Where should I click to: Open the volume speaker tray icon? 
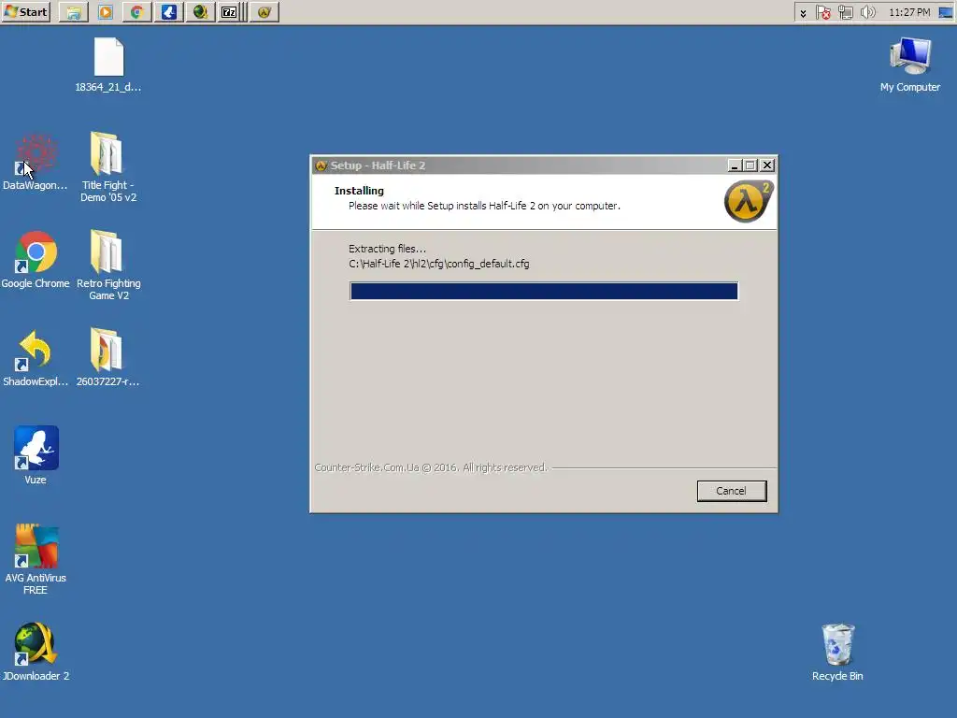coord(867,12)
